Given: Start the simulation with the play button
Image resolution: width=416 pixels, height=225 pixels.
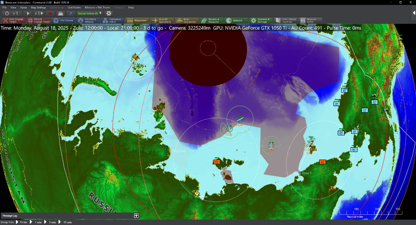Looking at the screenshot, I should (x=28, y=13).
